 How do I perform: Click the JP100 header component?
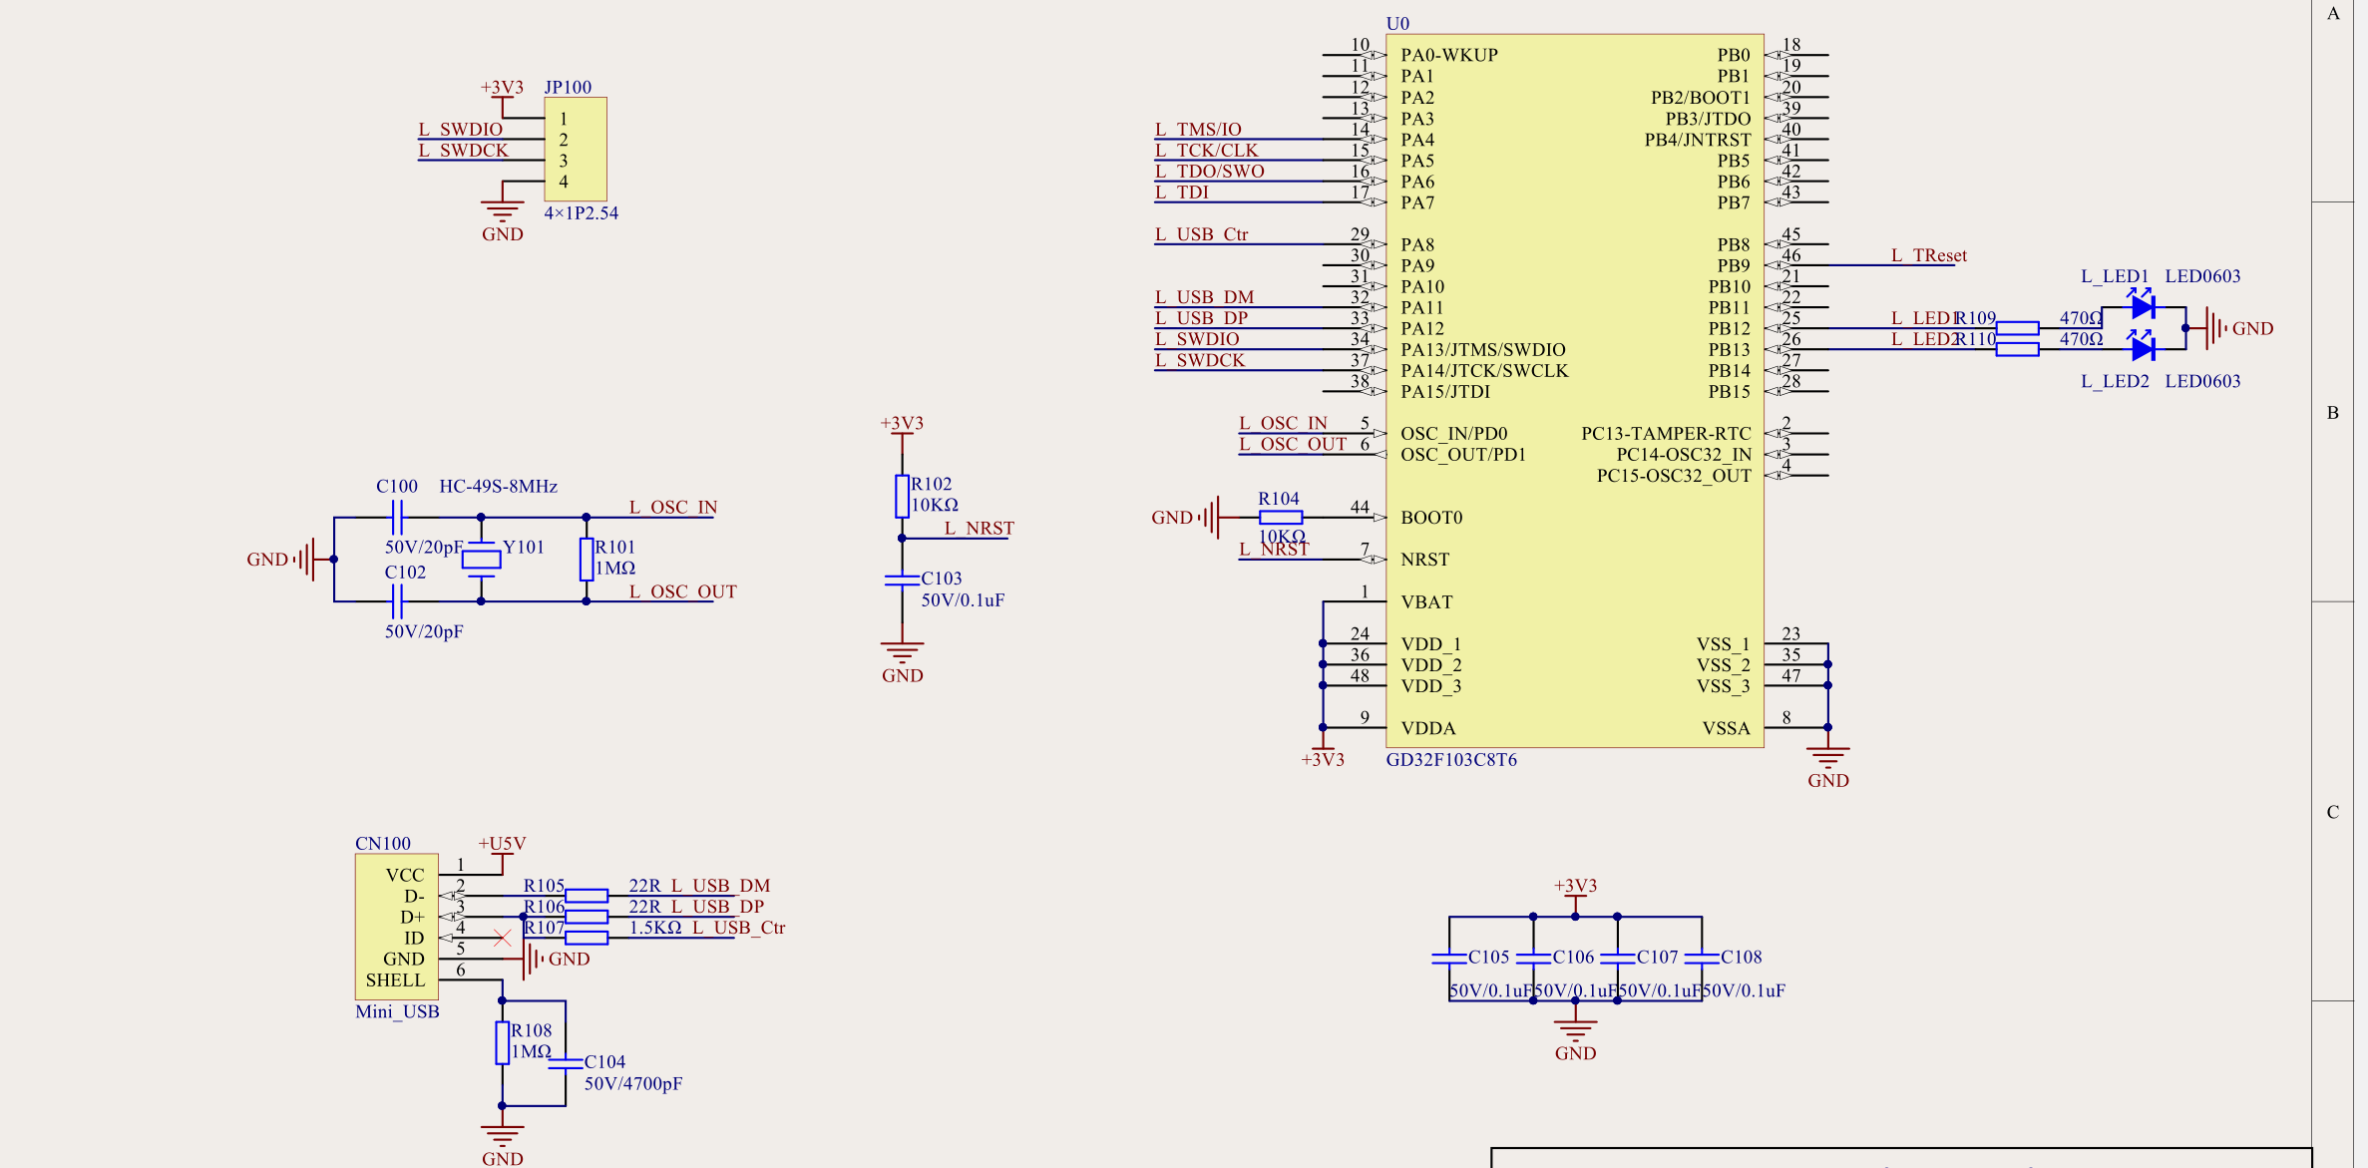pyautogui.click(x=575, y=150)
